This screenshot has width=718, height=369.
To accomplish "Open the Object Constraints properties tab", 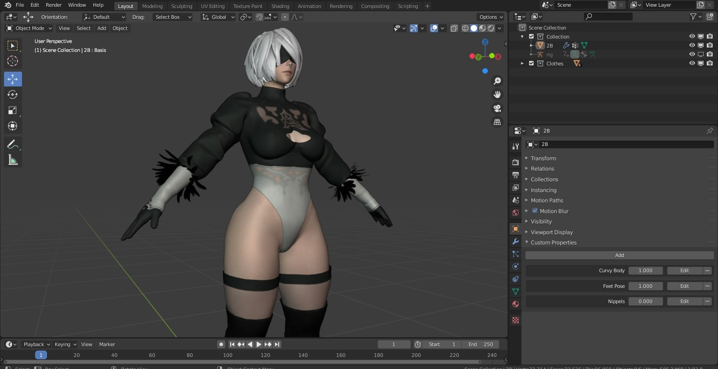I will [516, 279].
